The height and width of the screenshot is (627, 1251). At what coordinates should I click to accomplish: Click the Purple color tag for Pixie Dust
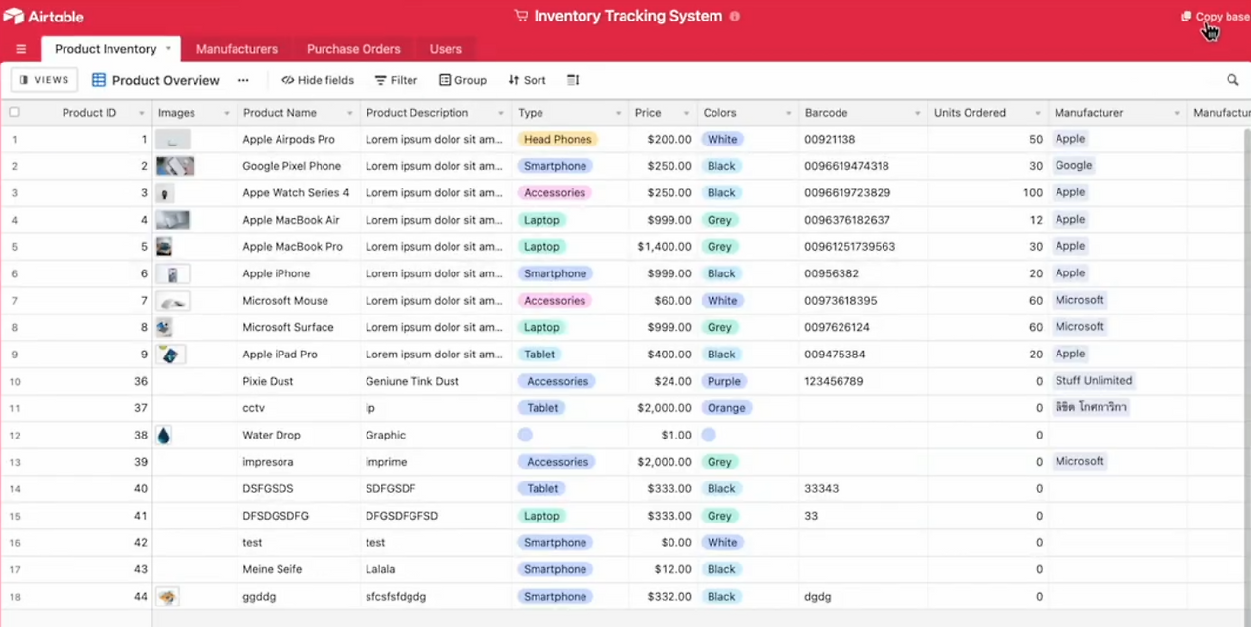pyautogui.click(x=724, y=381)
